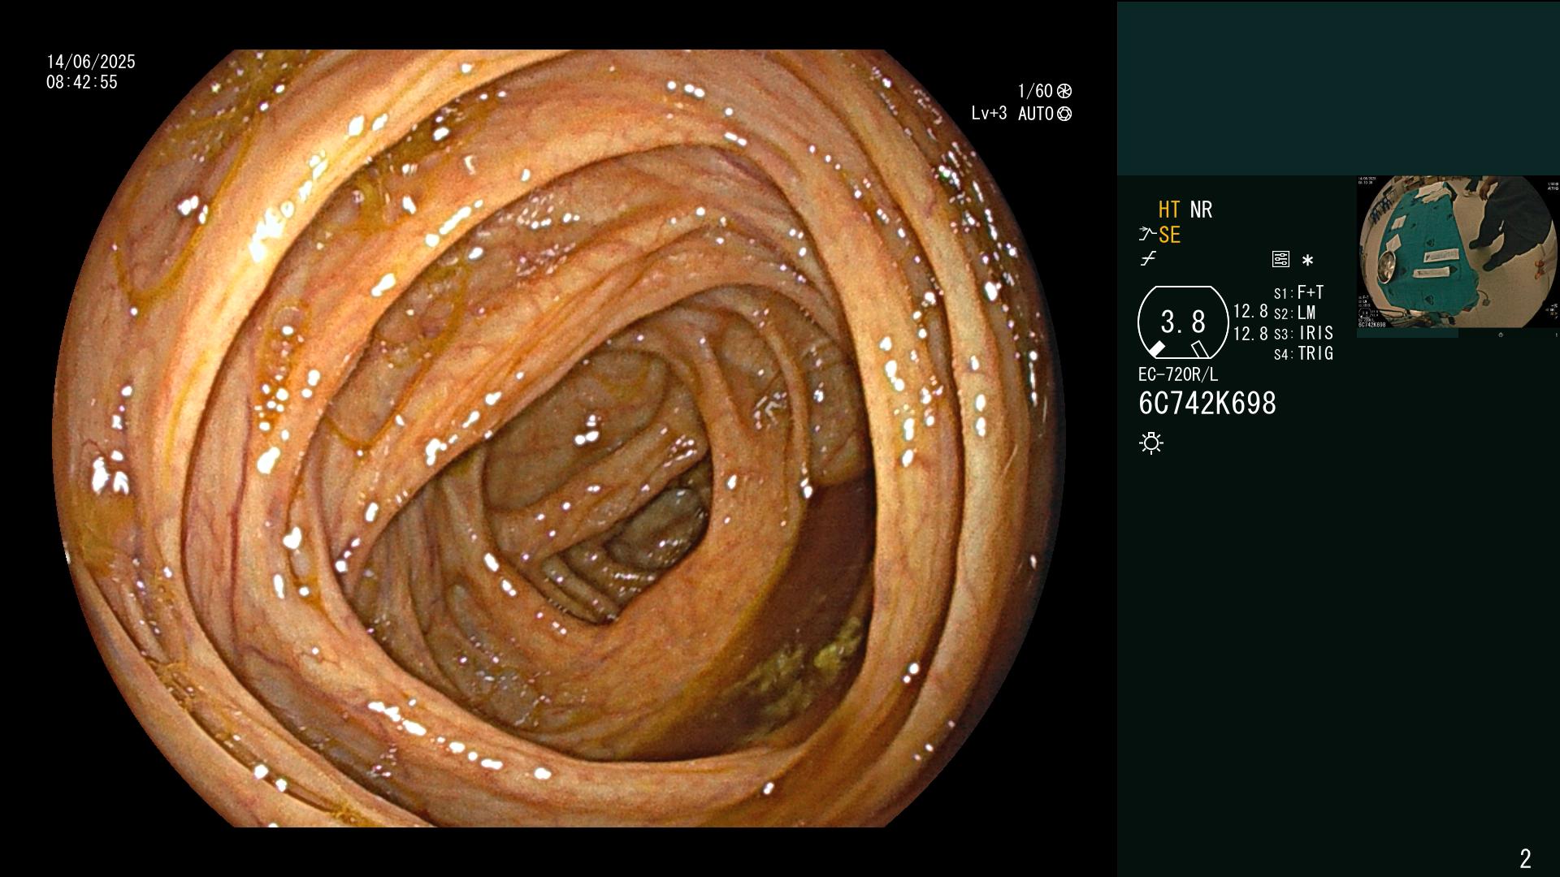
Task: Click the asterisk freeze indicator icon
Action: (1307, 260)
